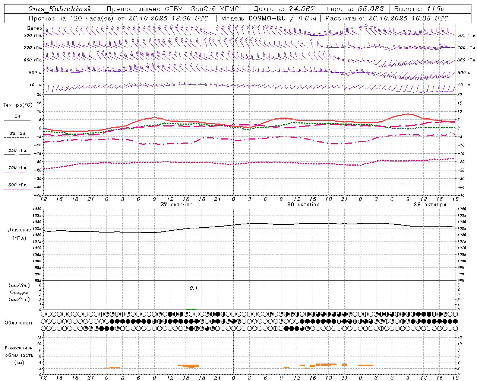Click the dotted line sample under temperature legend 500 гПа
The height and width of the screenshot is (381, 477).
[17, 189]
